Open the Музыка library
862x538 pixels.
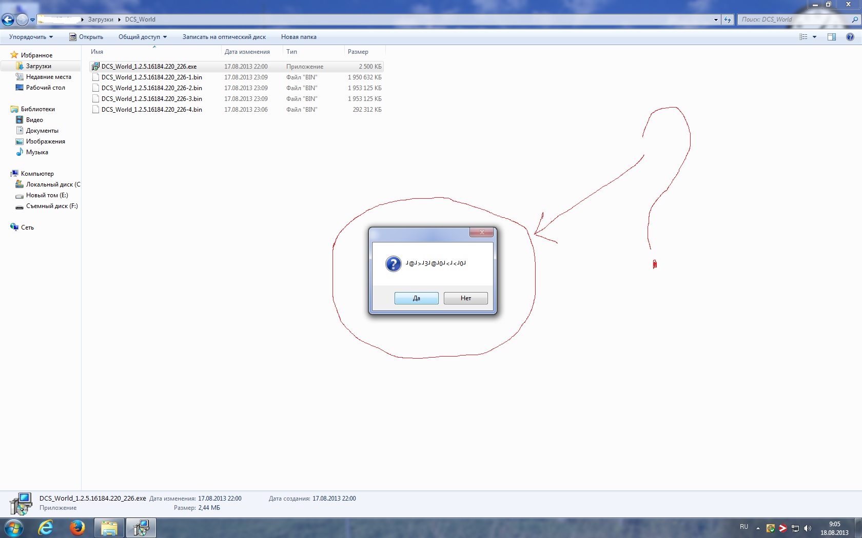[x=32, y=152]
